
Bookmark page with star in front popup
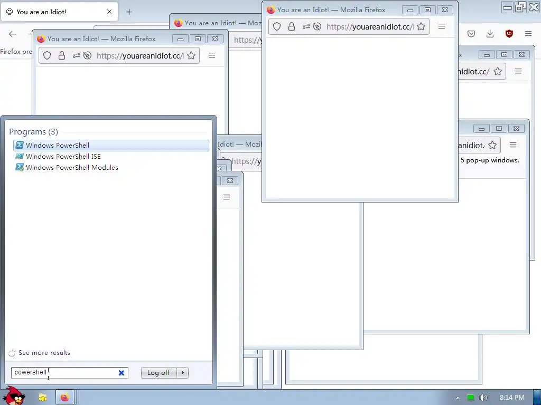(x=421, y=26)
